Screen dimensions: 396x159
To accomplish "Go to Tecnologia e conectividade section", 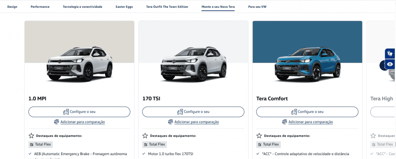I will pos(82,7).
